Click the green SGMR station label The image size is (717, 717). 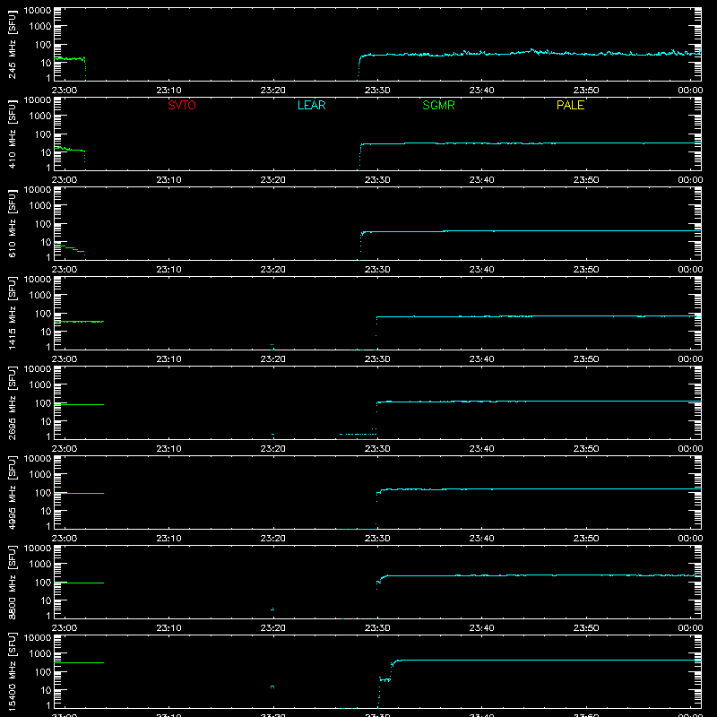438,105
